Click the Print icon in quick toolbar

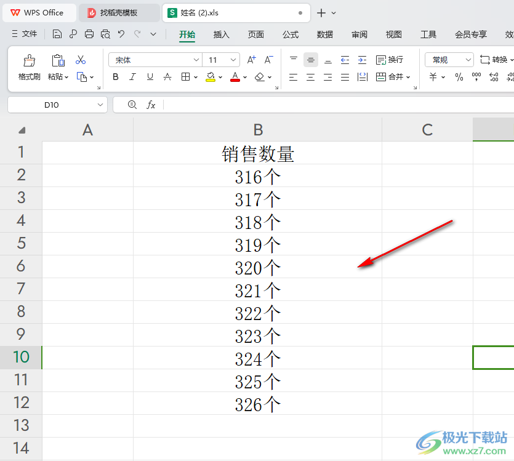click(89, 34)
